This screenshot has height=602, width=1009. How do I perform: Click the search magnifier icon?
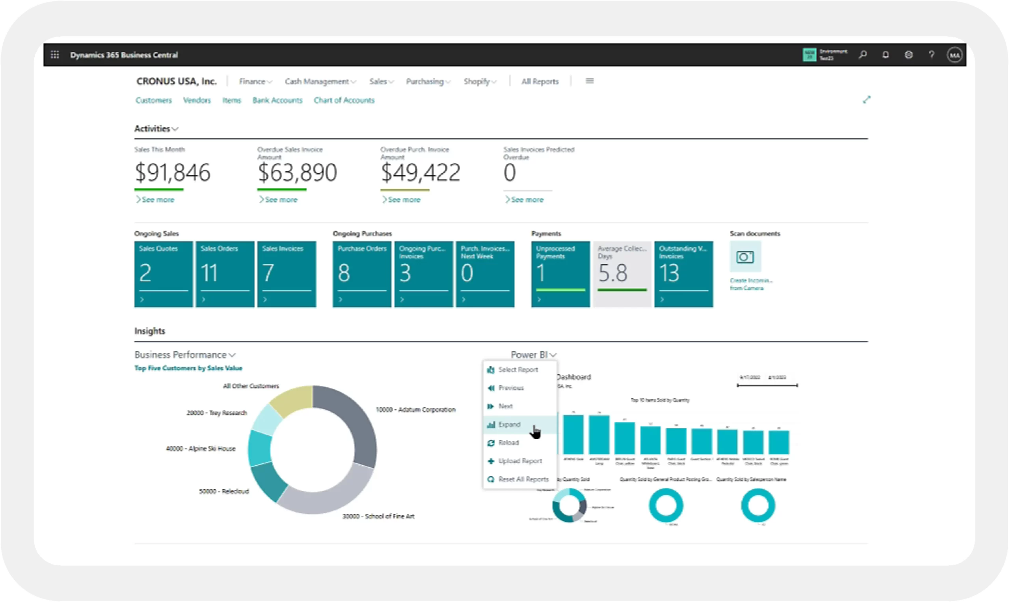[863, 55]
